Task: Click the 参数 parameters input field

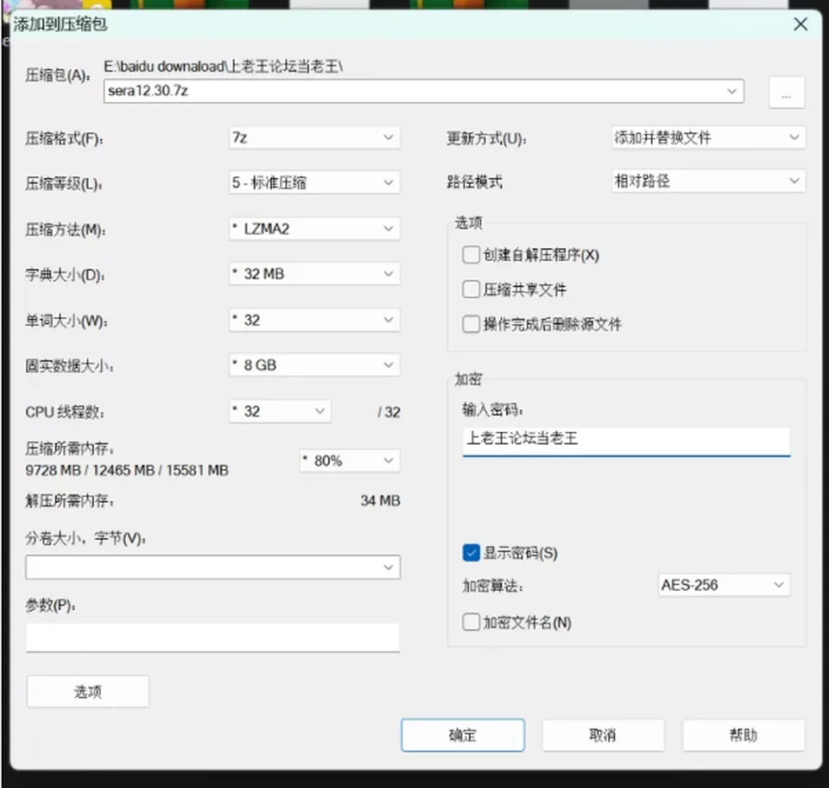Action: tap(212, 638)
